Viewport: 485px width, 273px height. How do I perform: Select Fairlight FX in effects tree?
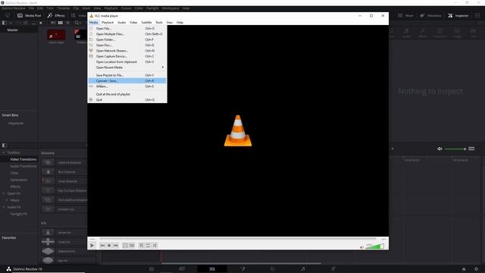coord(18,214)
